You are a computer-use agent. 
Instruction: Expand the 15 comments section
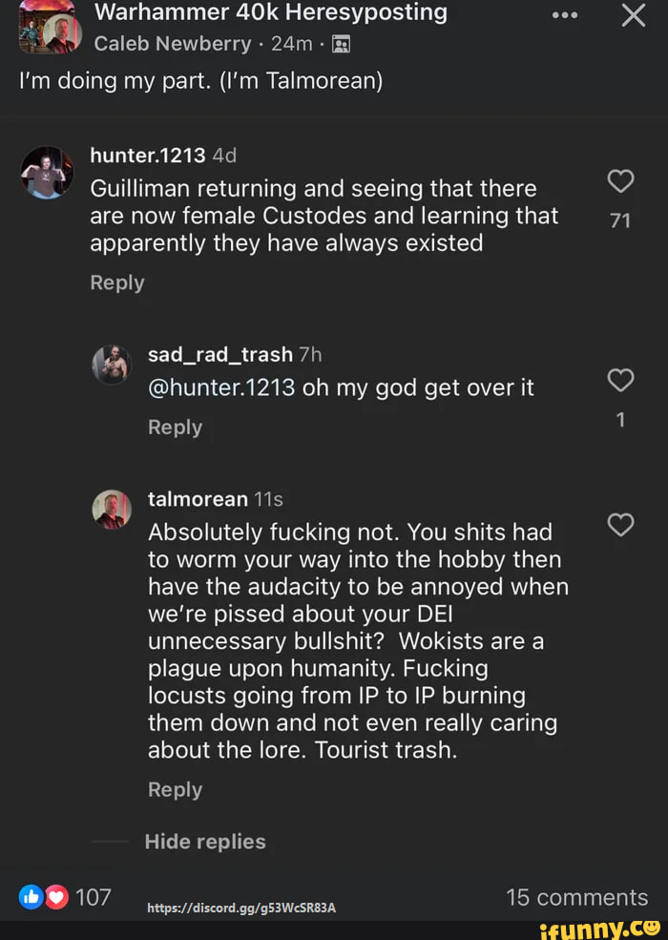577,897
